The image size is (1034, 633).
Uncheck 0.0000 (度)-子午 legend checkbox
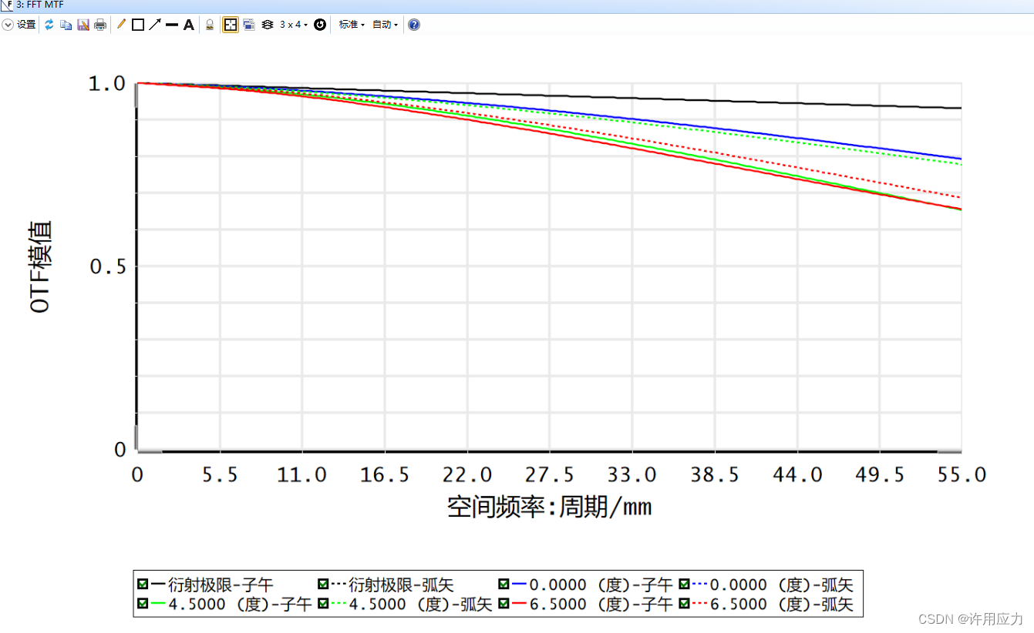coord(504,584)
